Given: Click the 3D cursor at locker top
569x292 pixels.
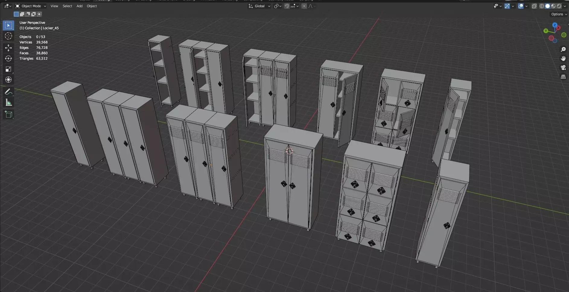Looking at the screenshot, I should [289, 151].
